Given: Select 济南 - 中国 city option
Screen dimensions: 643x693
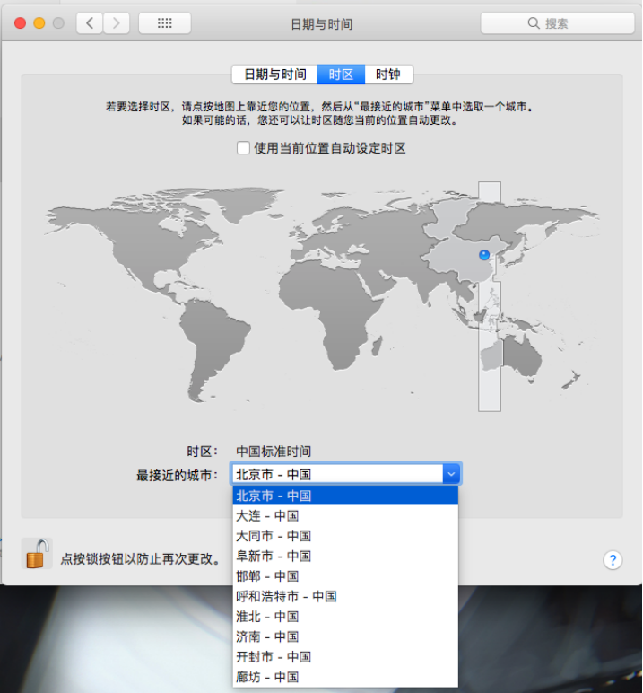Looking at the screenshot, I should pos(345,636).
